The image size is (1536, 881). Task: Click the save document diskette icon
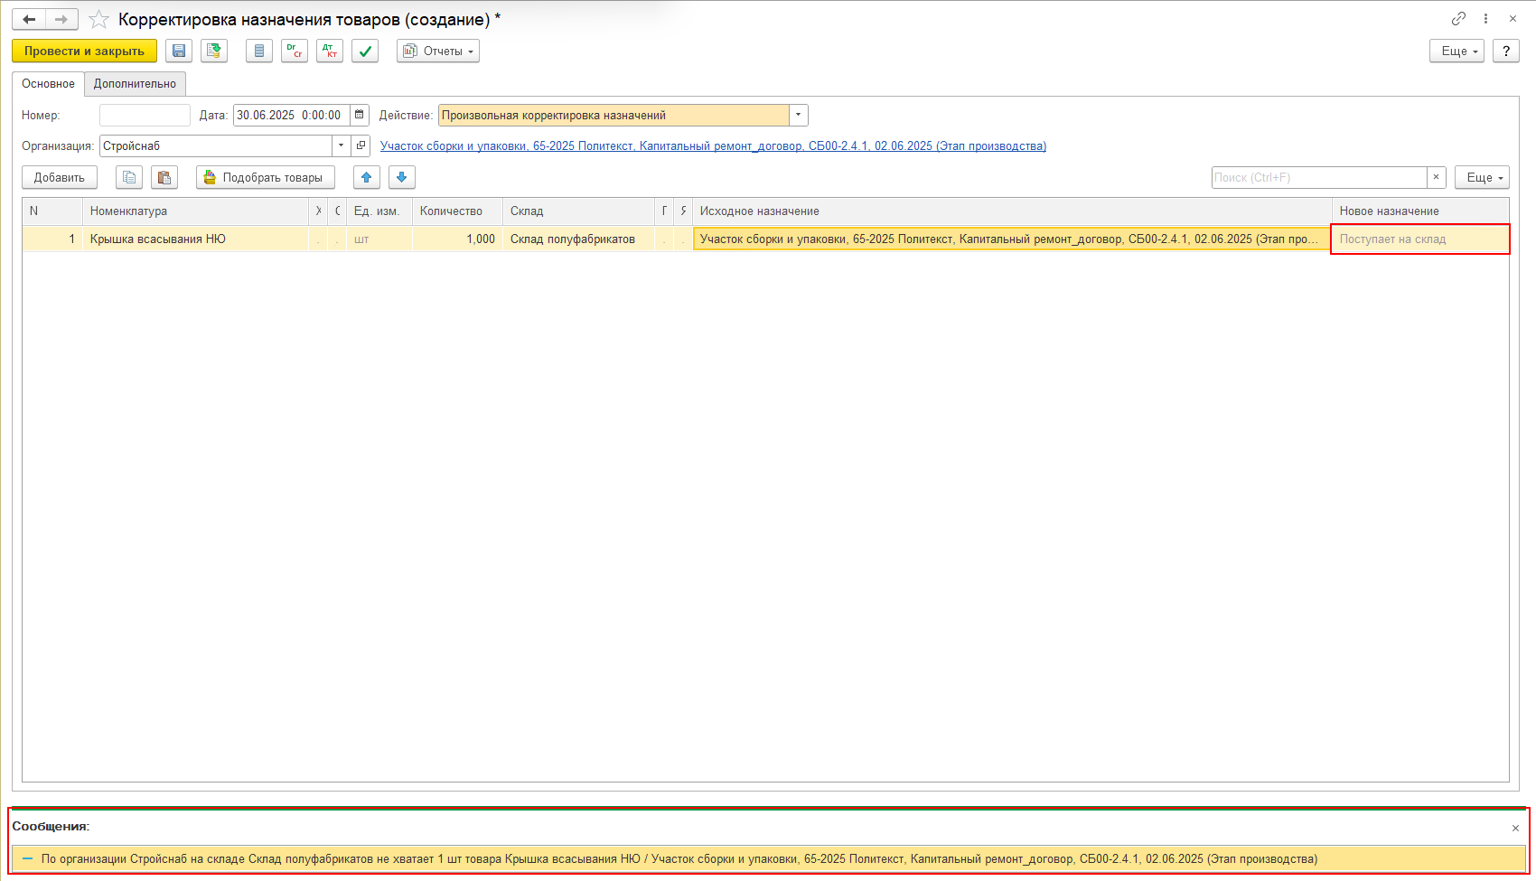click(x=179, y=52)
